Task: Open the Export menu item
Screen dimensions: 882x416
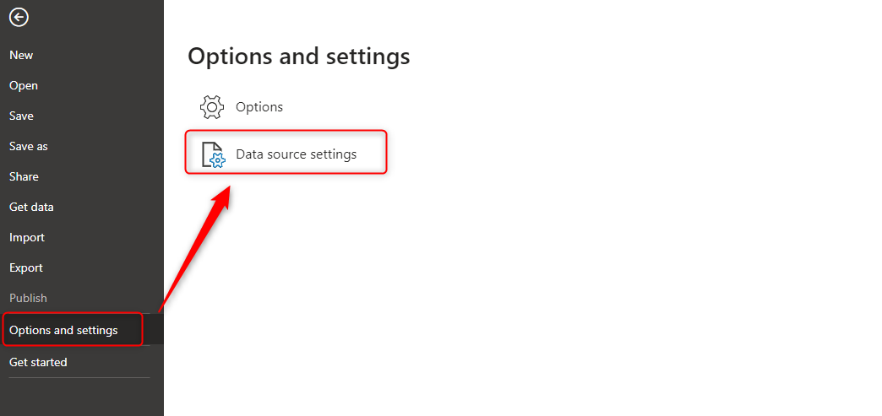Action: coord(26,267)
